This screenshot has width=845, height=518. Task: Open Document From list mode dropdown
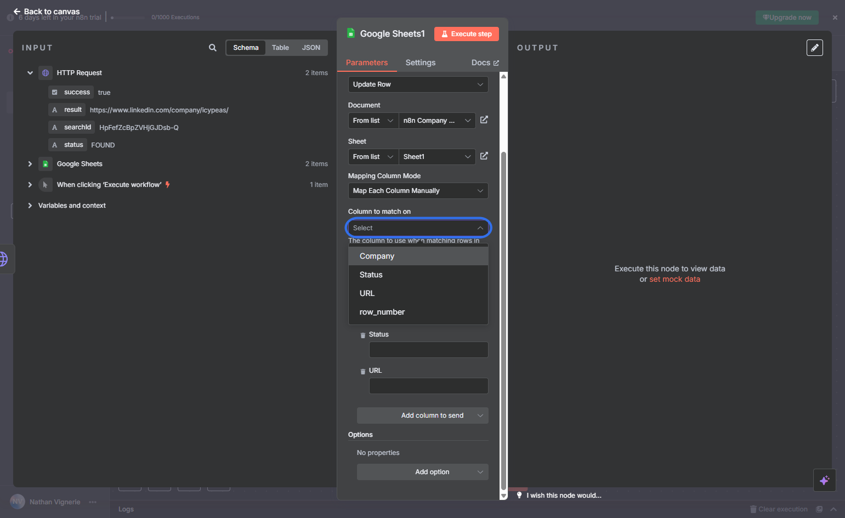click(x=373, y=121)
